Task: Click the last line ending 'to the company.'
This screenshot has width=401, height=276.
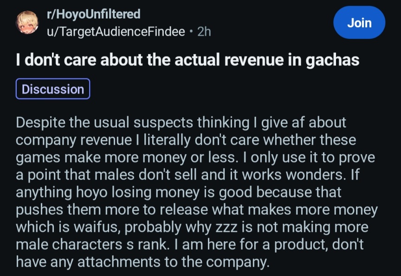Action: (142, 262)
